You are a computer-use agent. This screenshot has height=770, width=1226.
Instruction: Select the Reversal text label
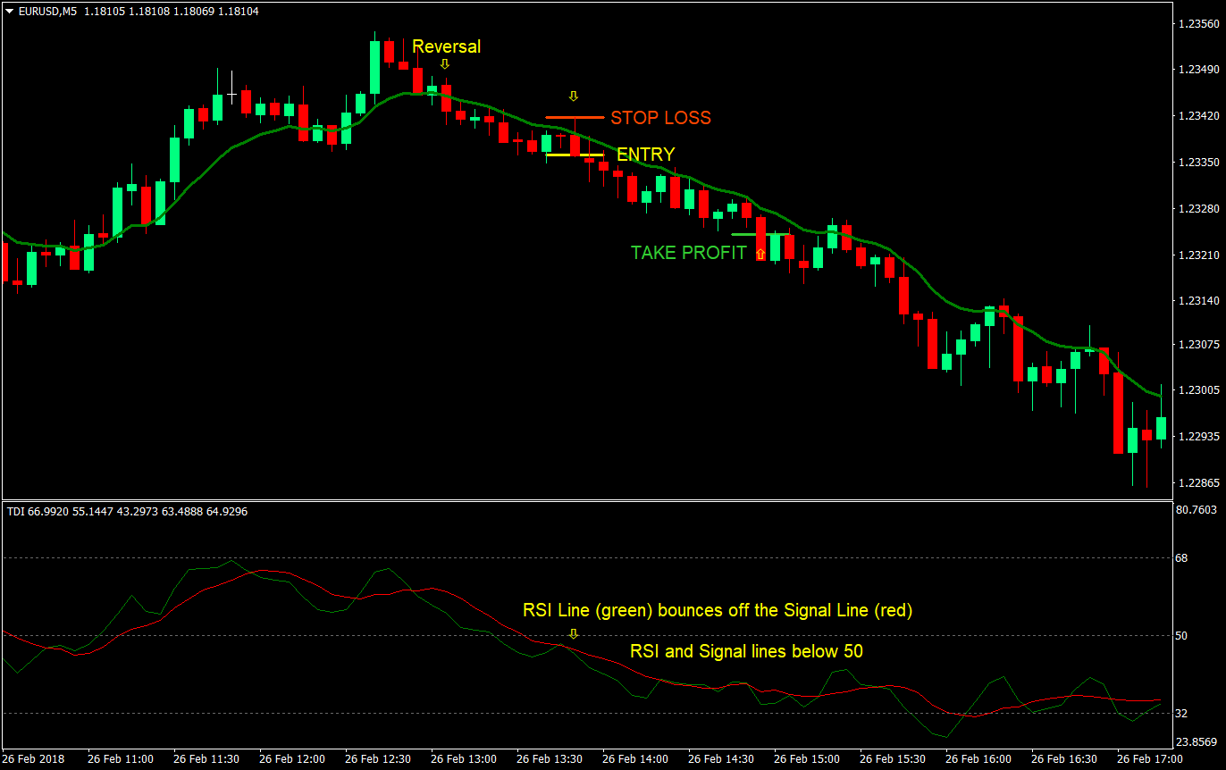point(446,46)
